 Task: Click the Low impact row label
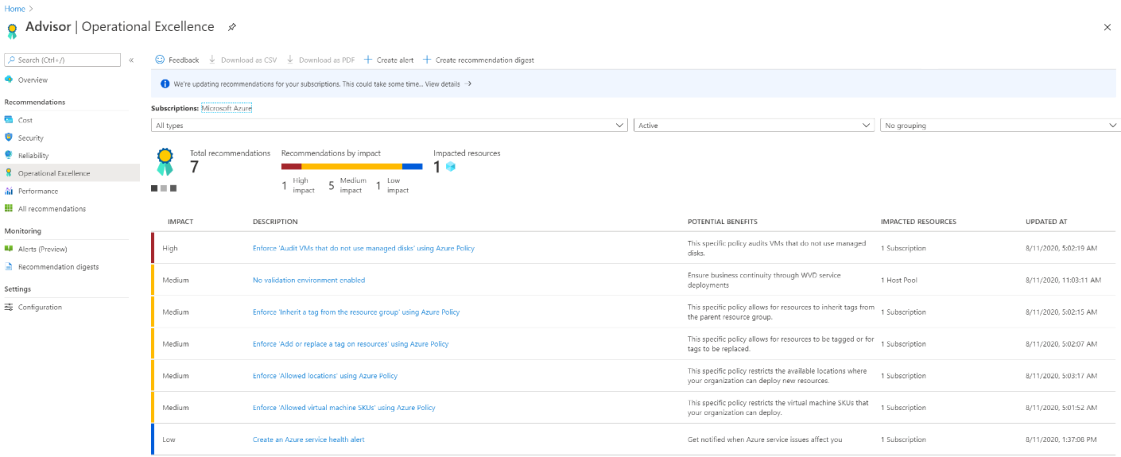169,439
